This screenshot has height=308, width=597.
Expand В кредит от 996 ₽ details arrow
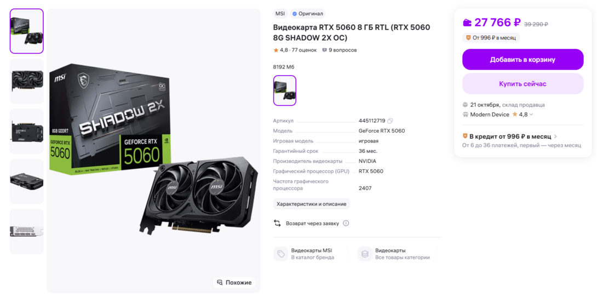pos(555,136)
